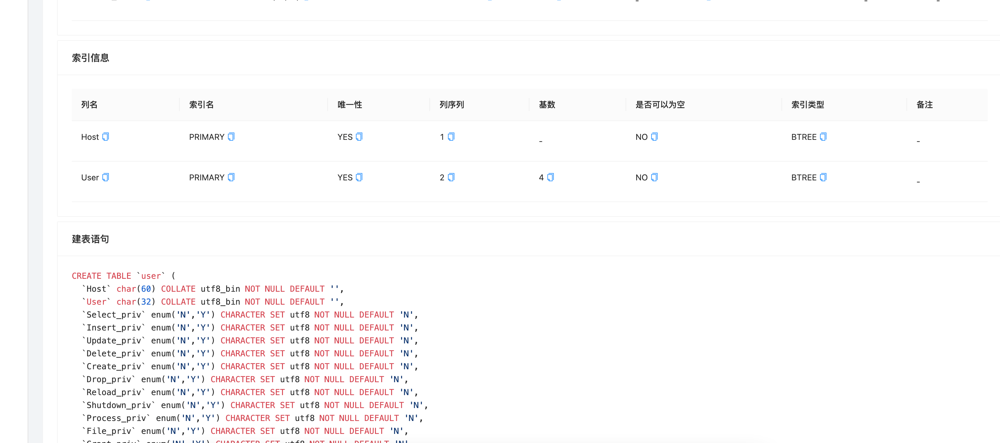This screenshot has width=1000, height=443.
Task: Click the `Process_priv` enum definition line
Action: pos(252,418)
